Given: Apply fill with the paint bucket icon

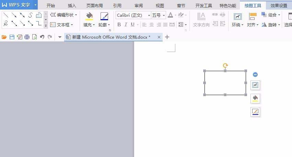Looking at the screenshot, I should [x=89, y=16].
